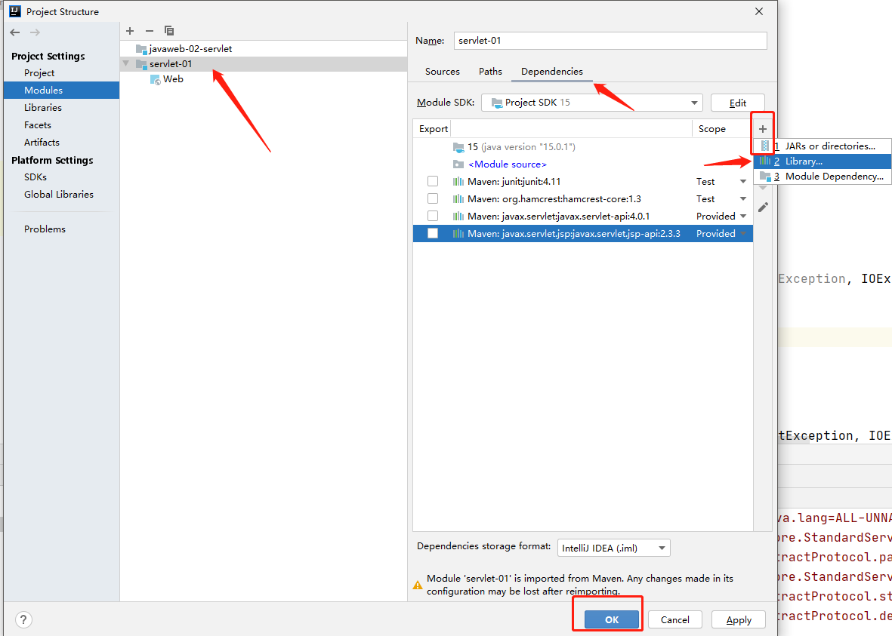The image size is (892, 636).
Task: Check export box for javax.servlet-api:4.0.1
Action: 433,216
